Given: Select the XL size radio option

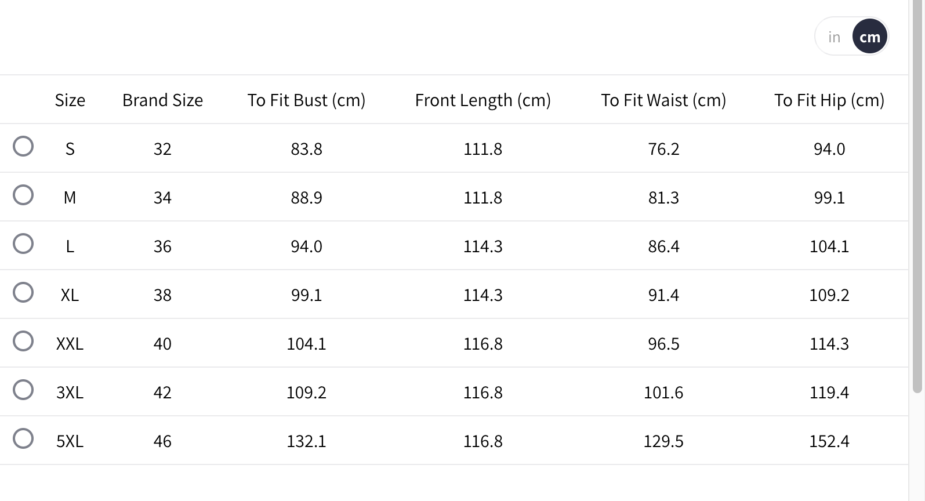Looking at the screenshot, I should tap(23, 293).
